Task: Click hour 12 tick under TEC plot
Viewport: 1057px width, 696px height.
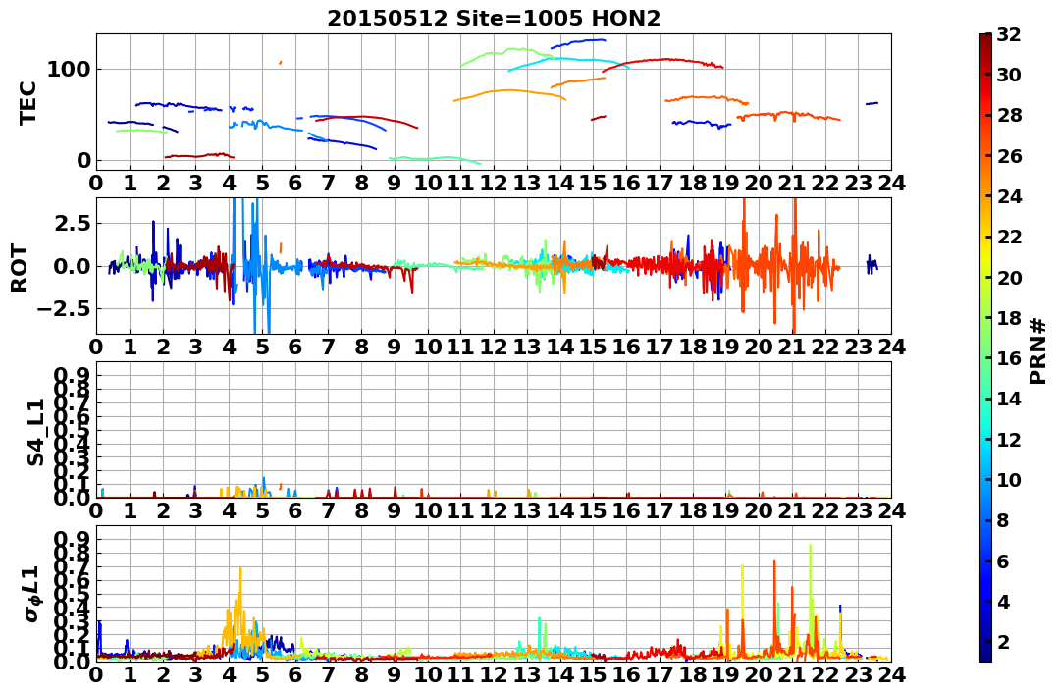Action: (494, 183)
